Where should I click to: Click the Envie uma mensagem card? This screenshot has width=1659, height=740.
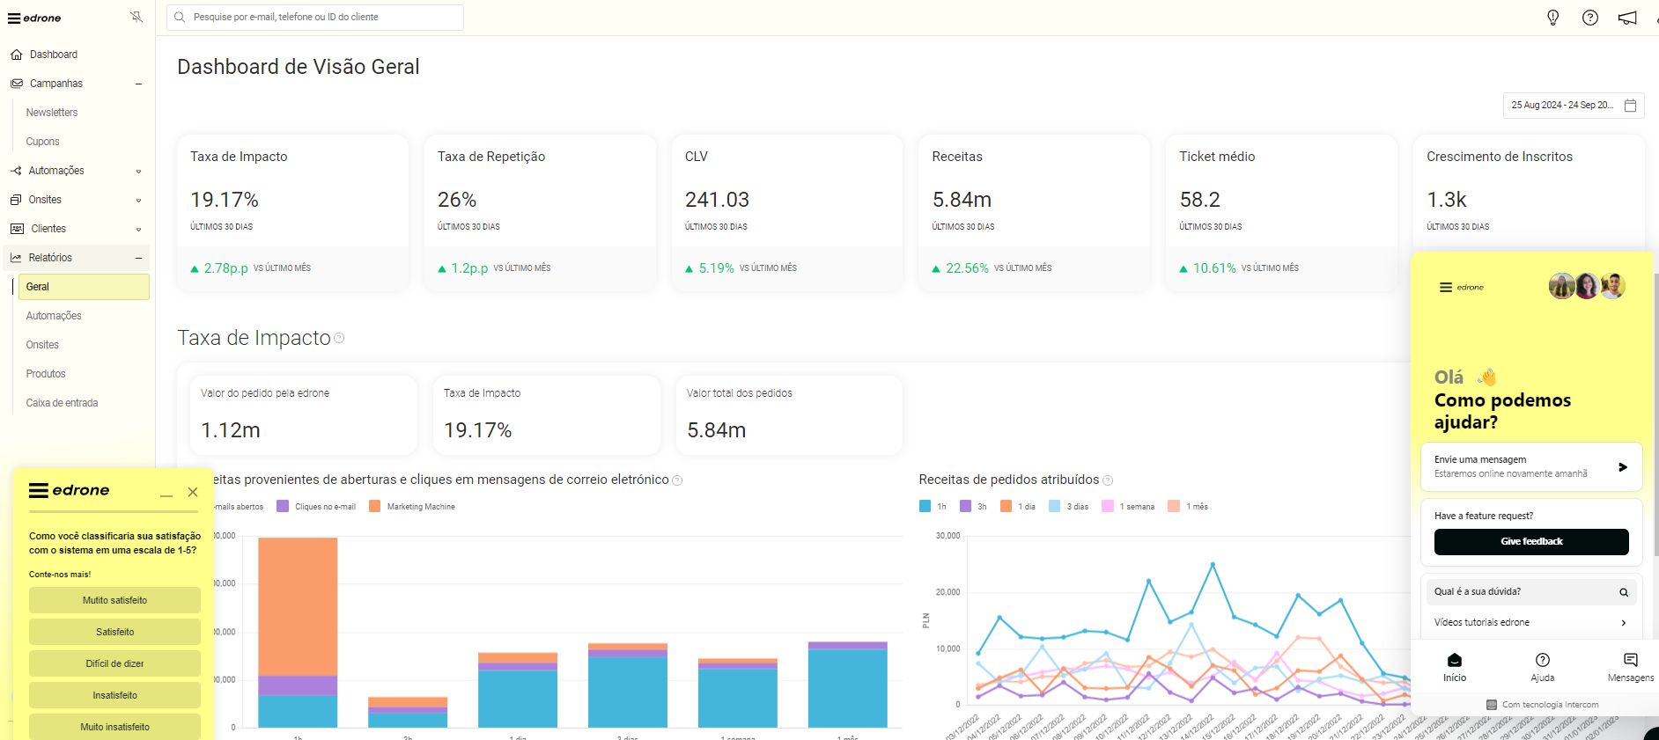[x=1531, y=466]
